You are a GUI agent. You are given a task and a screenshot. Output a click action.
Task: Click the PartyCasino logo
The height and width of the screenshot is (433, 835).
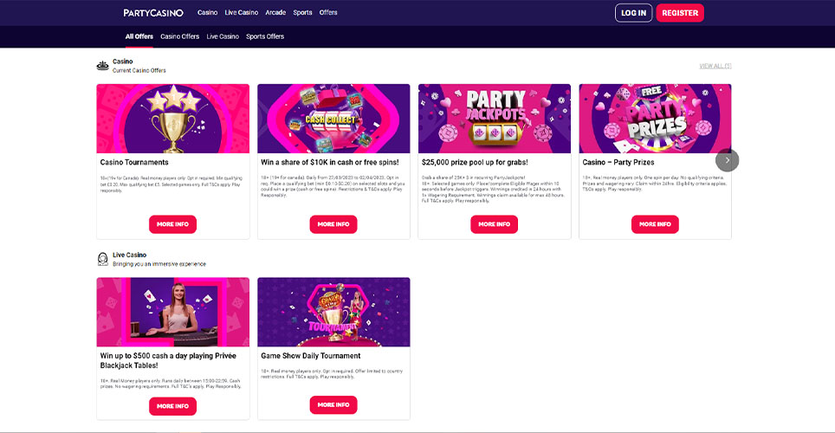[153, 13]
